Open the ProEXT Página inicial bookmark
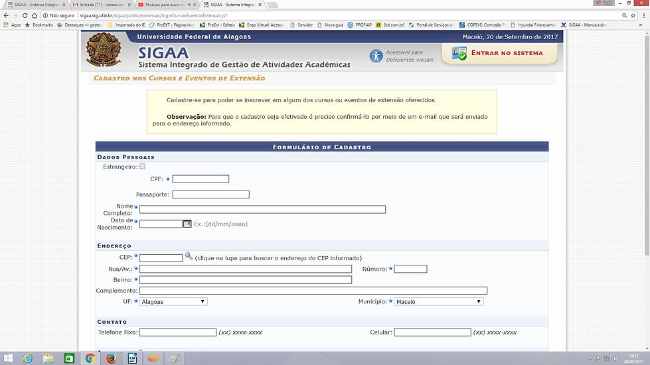 [171, 25]
